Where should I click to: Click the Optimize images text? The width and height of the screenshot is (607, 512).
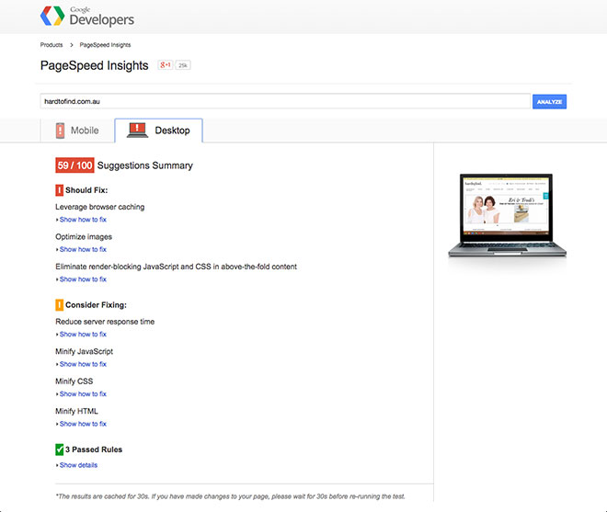click(x=84, y=236)
